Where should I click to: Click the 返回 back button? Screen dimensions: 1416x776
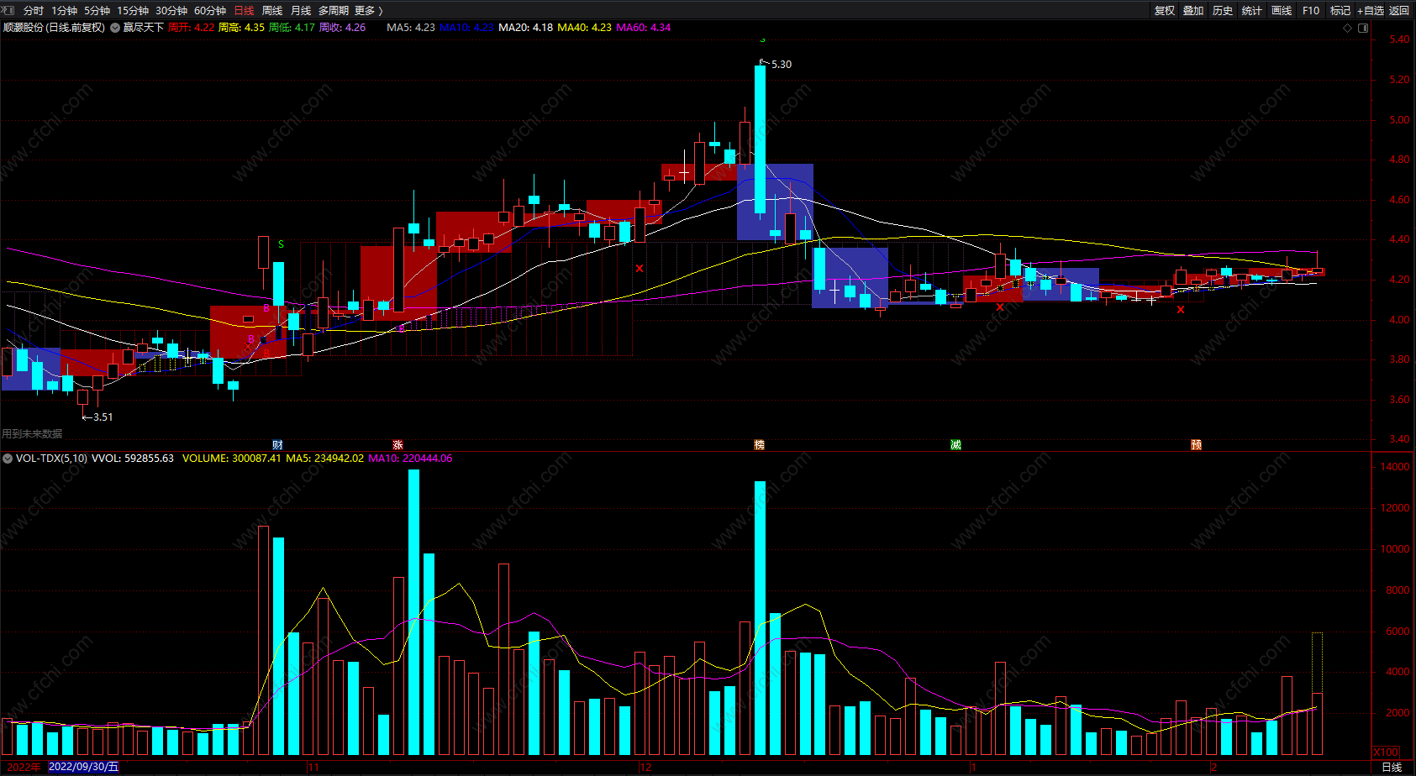[x=1399, y=11]
